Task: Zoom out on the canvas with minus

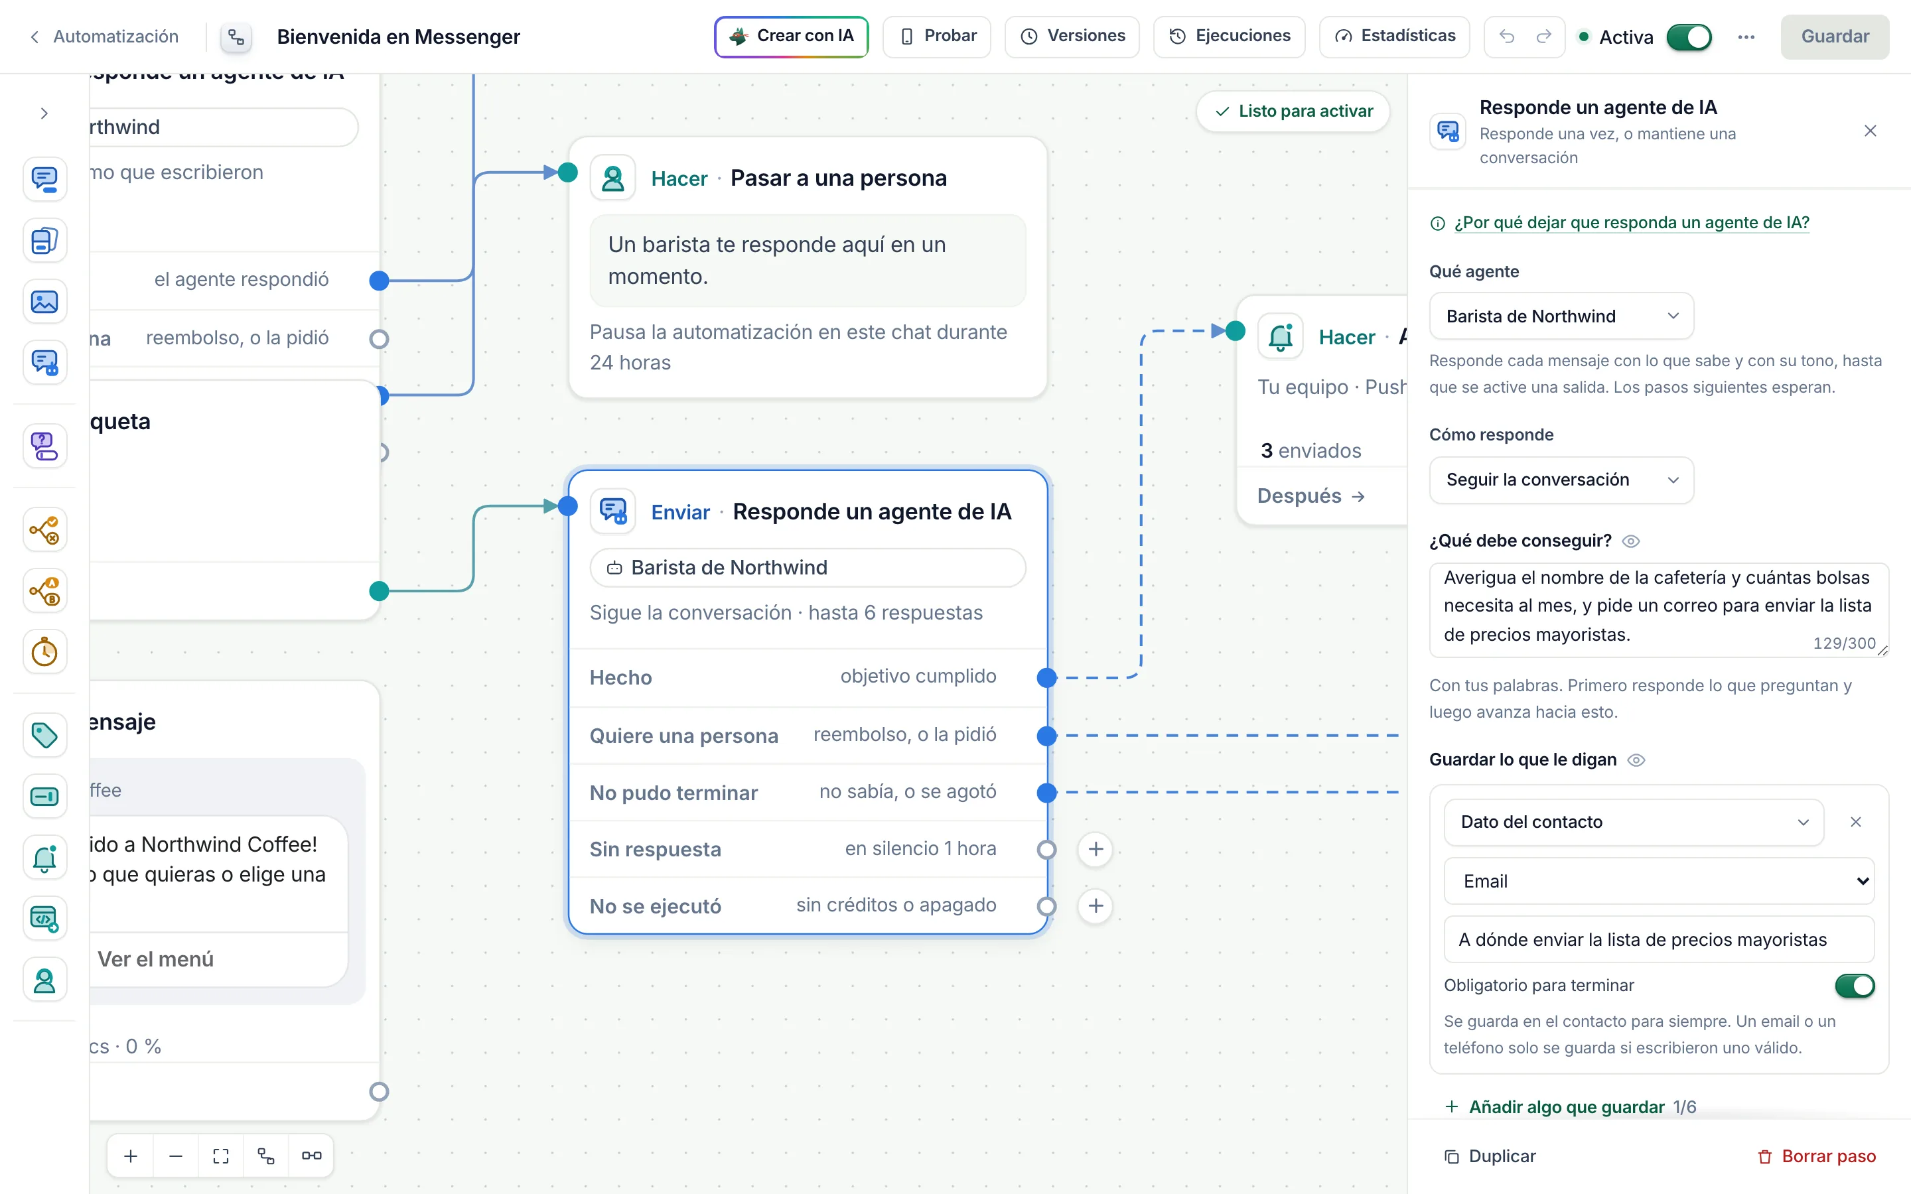Action: coord(176,1156)
